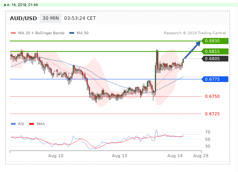Click the 9MA red legend swatch
The height and width of the screenshot is (172, 238).
click(32, 124)
